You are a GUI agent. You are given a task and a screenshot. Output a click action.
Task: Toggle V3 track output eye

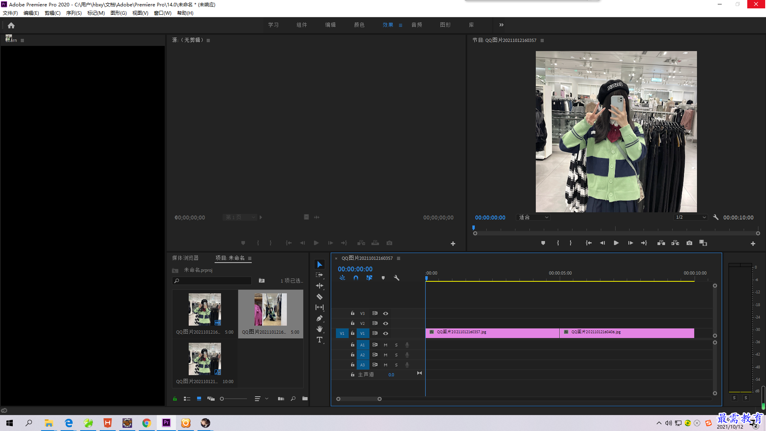[385, 313]
